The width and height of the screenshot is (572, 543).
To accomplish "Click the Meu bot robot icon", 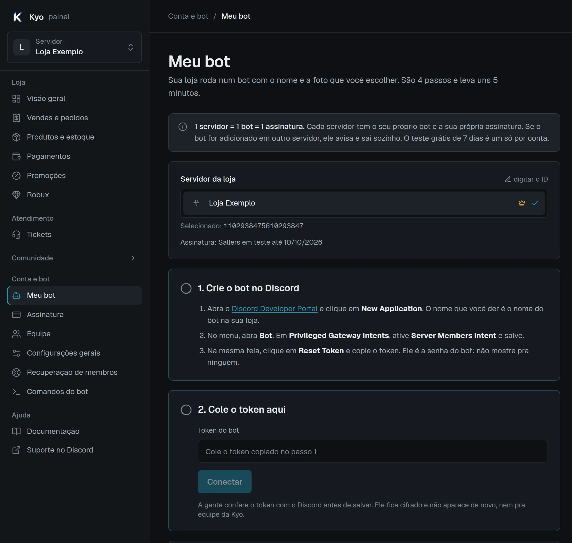I will tap(16, 295).
